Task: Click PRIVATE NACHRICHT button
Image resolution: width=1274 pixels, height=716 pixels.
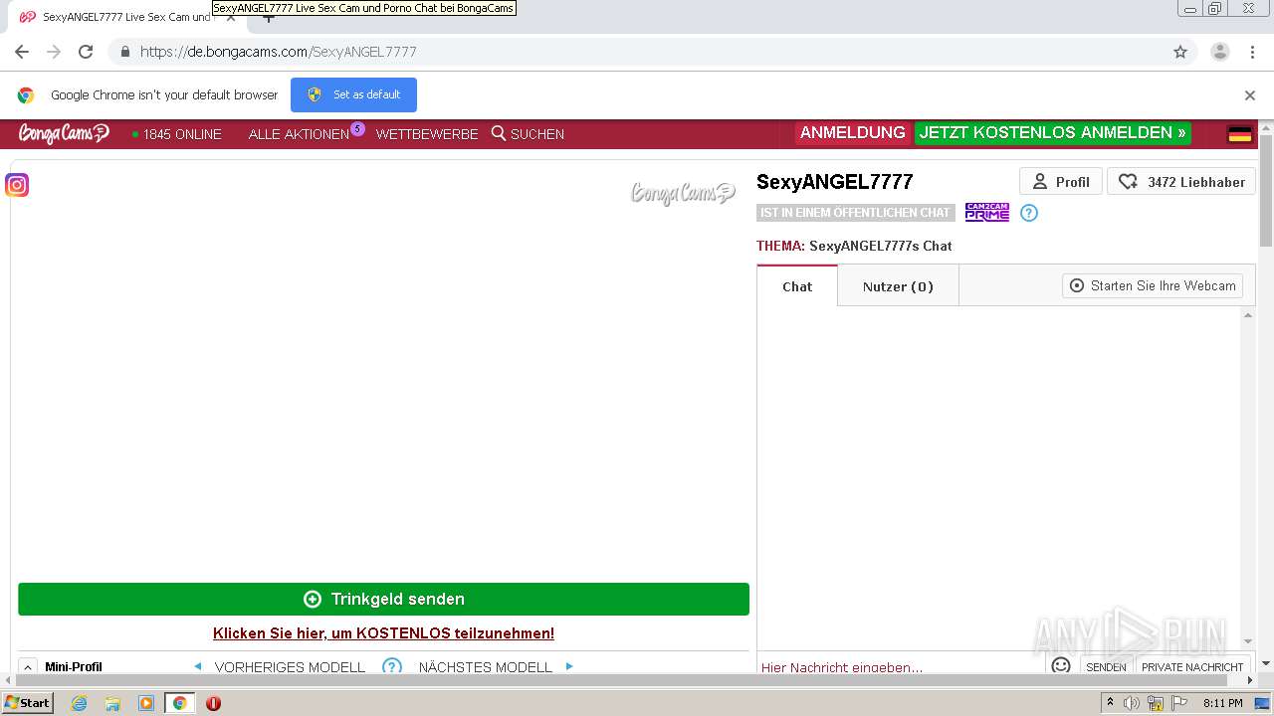Action: [x=1192, y=666]
